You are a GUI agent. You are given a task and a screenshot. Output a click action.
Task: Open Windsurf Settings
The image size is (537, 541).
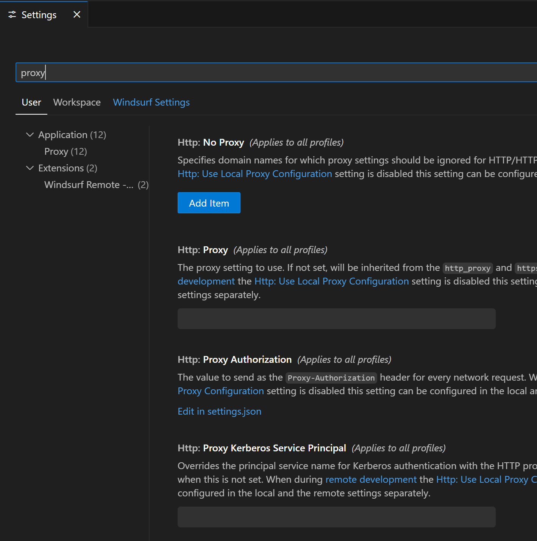pos(151,102)
